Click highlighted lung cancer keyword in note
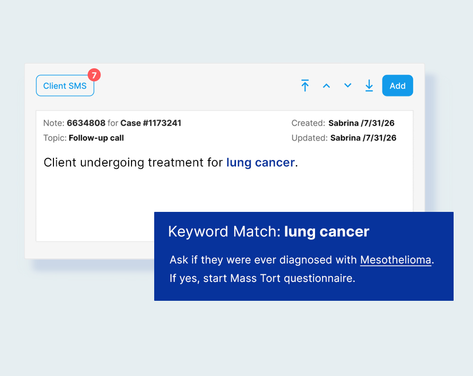The height and width of the screenshot is (376, 473). click(x=260, y=163)
